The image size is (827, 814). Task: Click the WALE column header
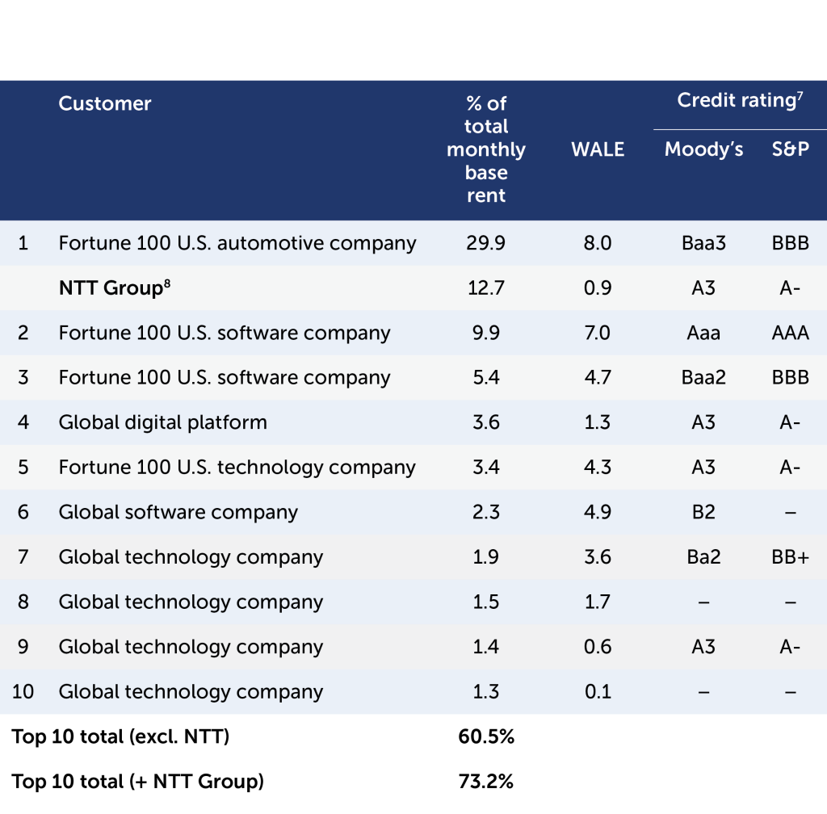tap(598, 149)
